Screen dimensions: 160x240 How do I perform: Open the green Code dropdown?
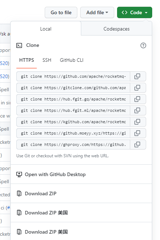click(134, 12)
